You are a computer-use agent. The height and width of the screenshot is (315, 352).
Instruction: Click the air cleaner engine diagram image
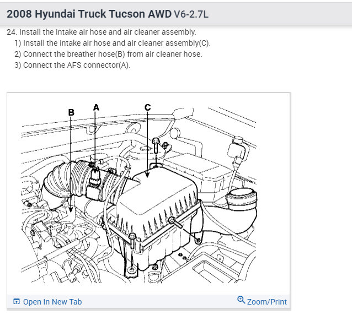point(139,193)
